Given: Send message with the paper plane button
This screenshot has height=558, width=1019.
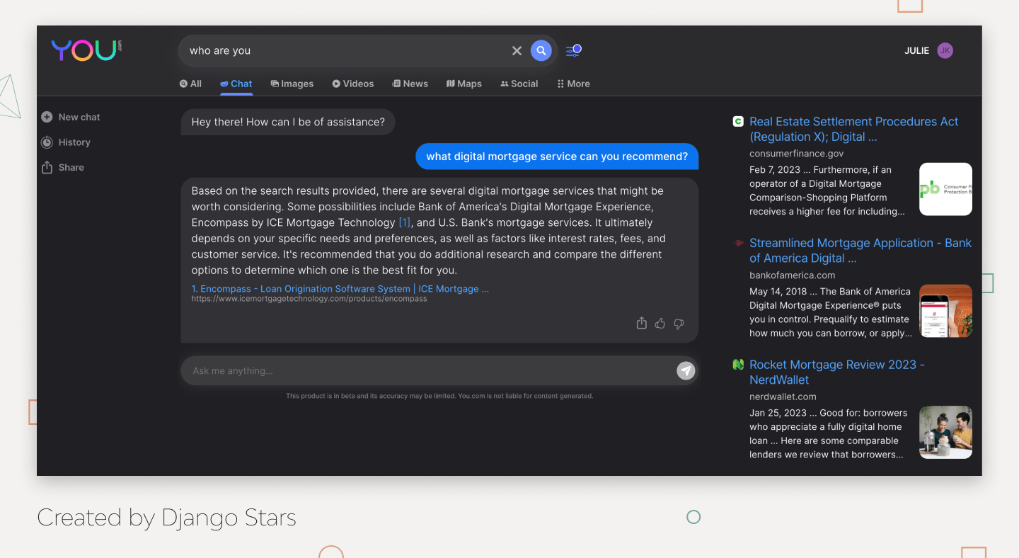Looking at the screenshot, I should (686, 371).
